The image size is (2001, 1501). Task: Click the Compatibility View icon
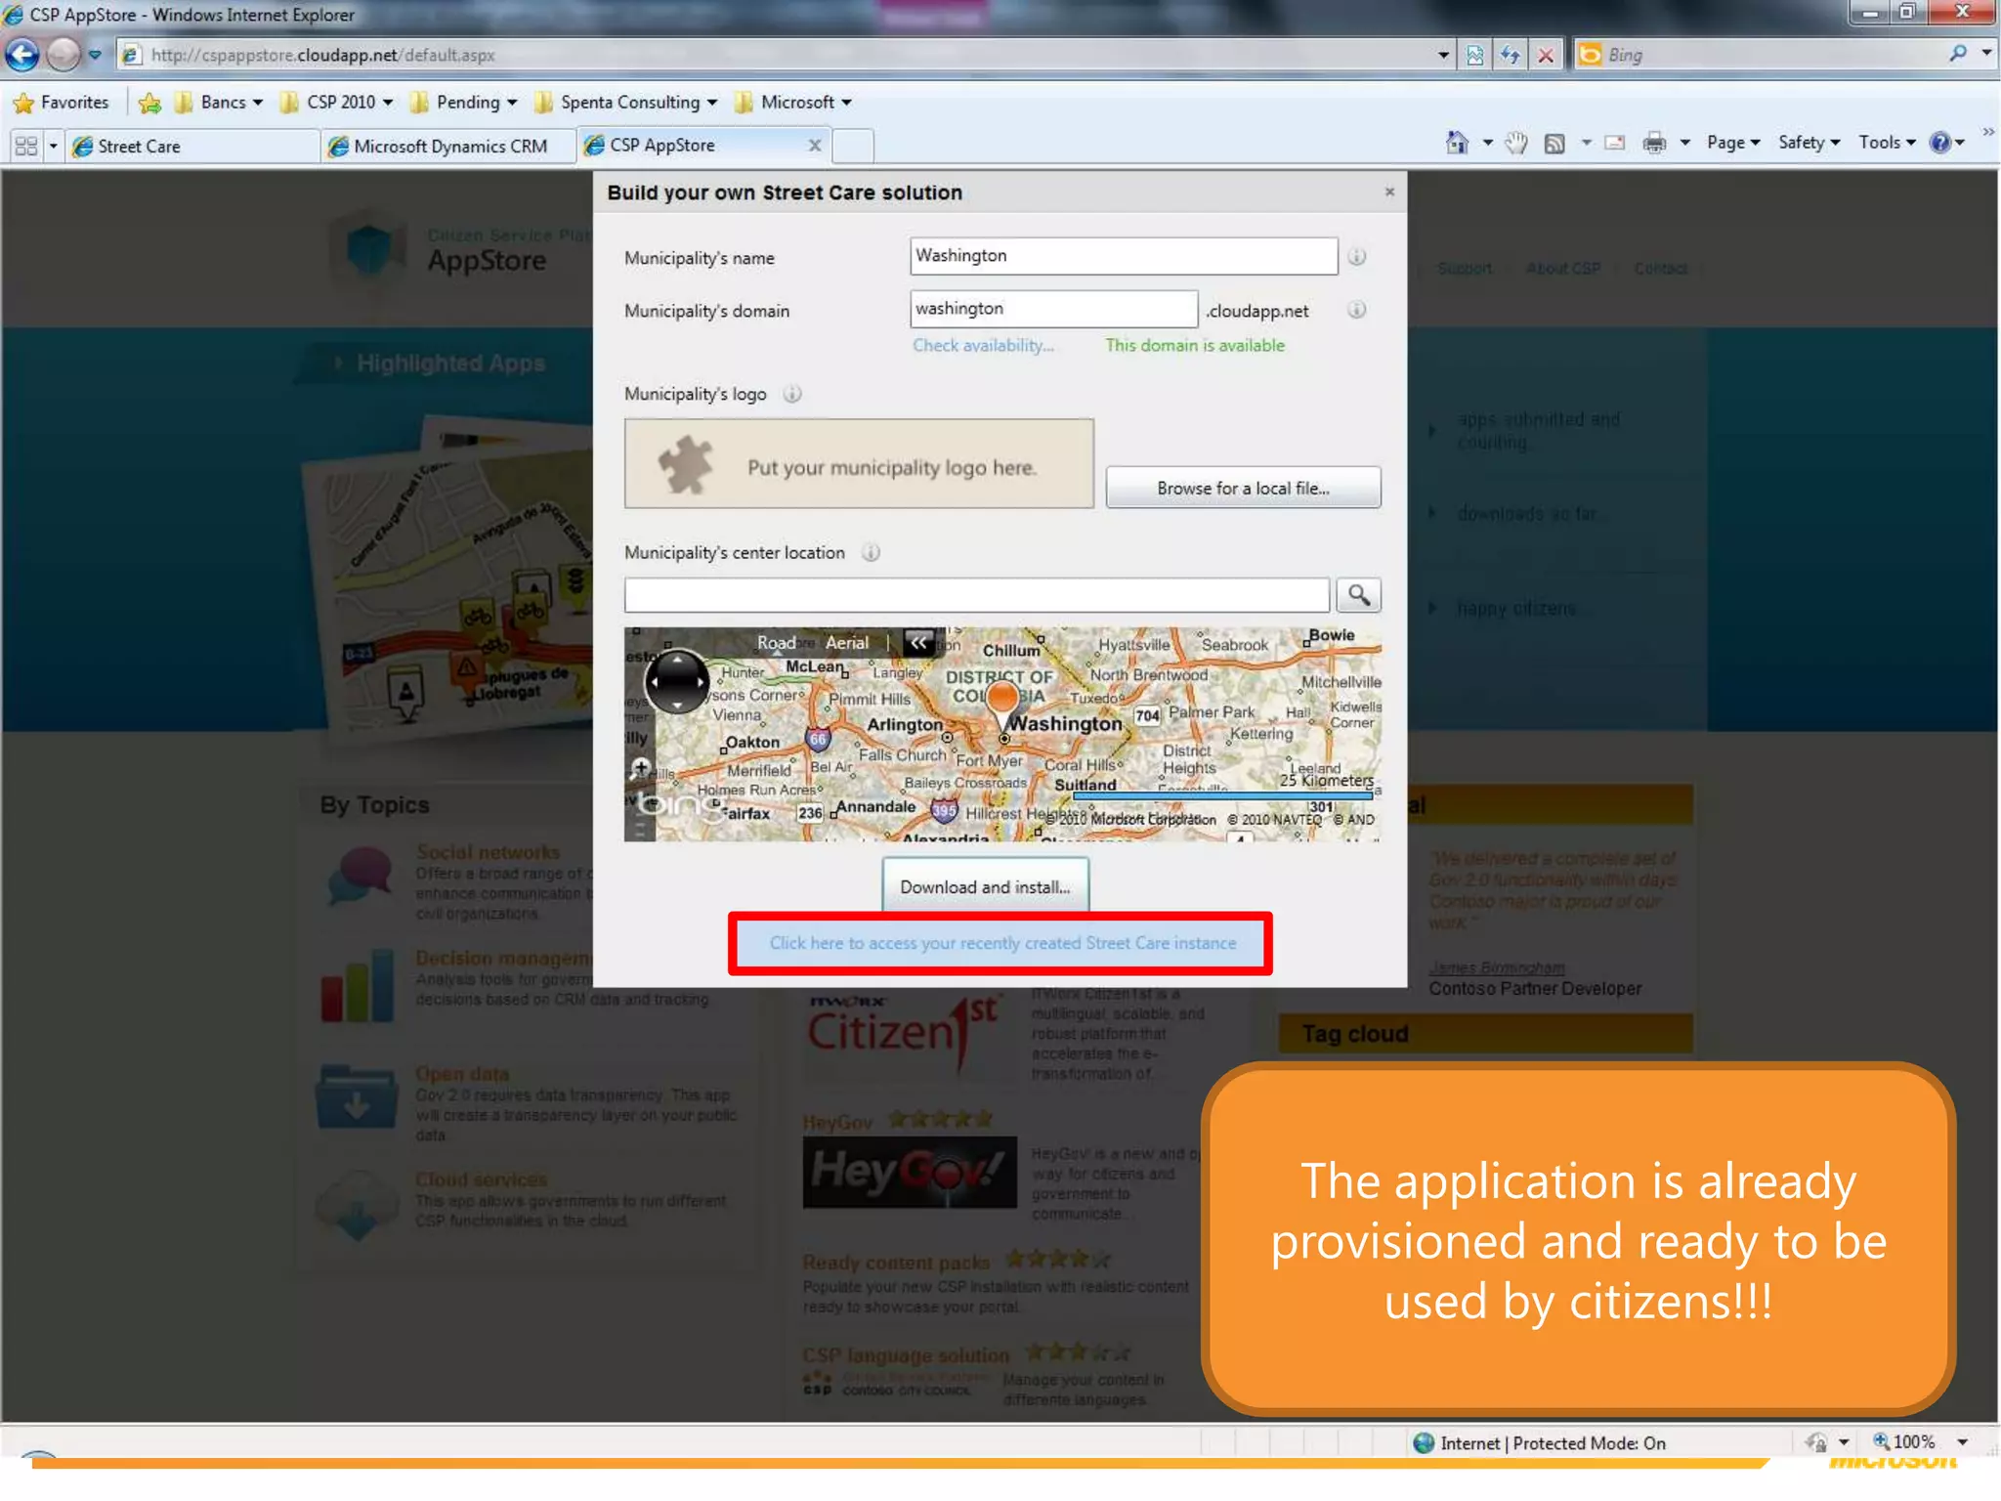tap(1474, 56)
